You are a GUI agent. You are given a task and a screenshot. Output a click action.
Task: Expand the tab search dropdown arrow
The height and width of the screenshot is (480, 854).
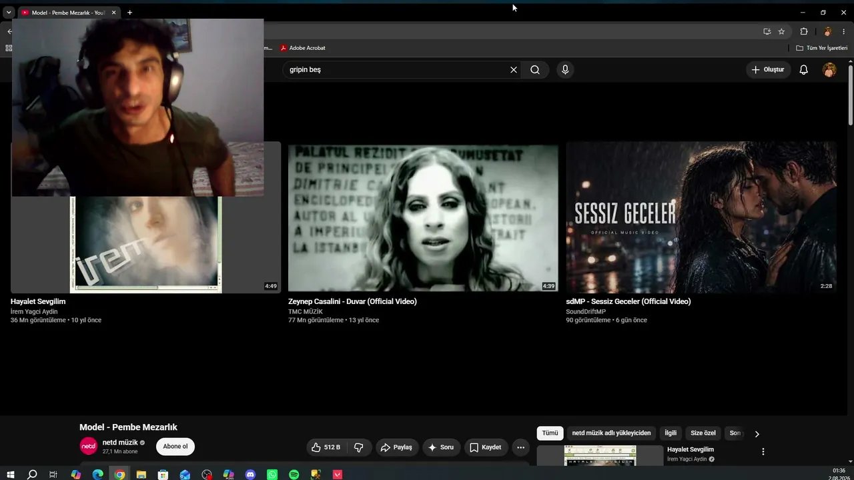point(9,13)
